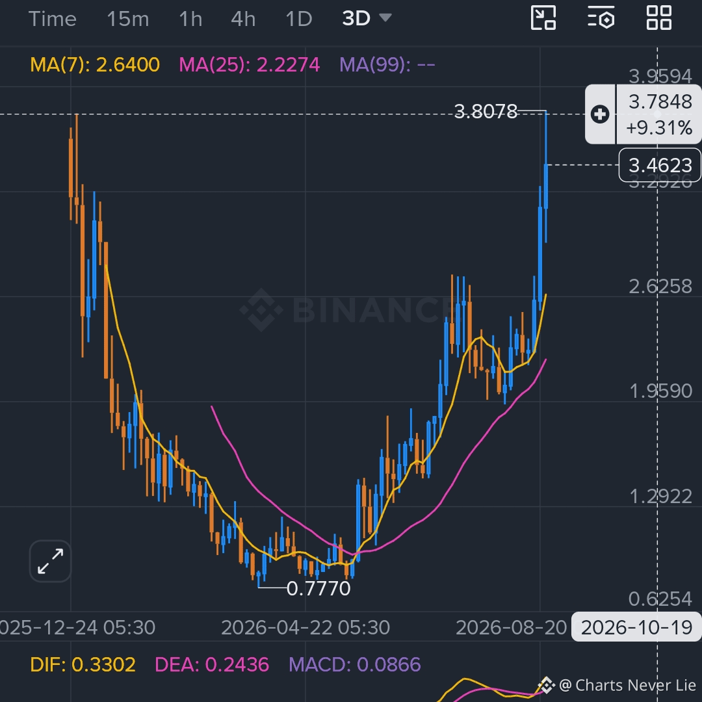Tap the 2.6258 price axis label

[x=660, y=287]
